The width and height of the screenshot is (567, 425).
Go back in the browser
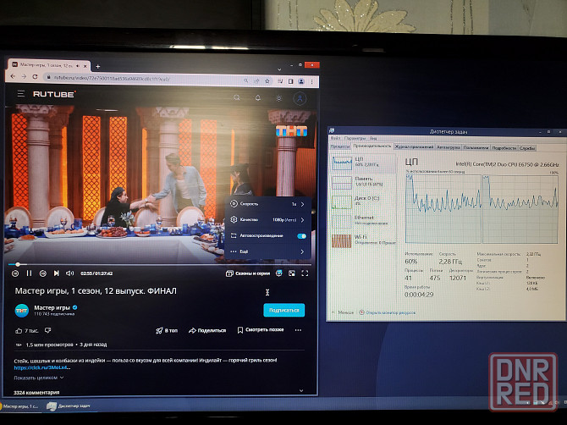(13, 76)
